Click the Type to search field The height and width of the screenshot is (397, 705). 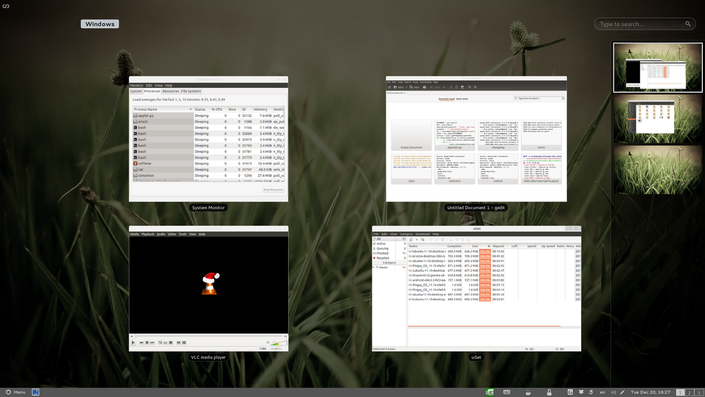point(645,24)
